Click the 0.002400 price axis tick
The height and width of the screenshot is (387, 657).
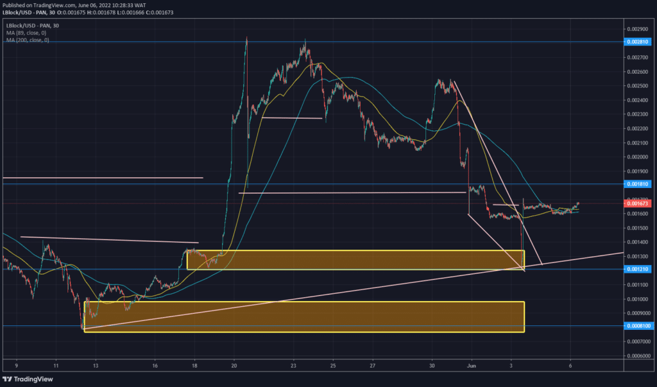pyautogui.click(x=638, y=100)
